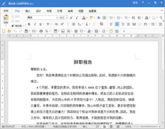Click the grow font size icon

71,18
